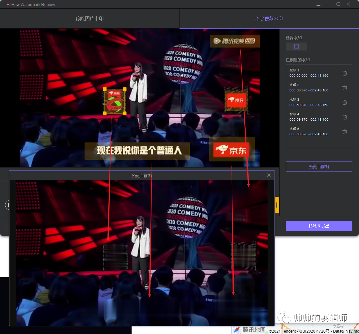
Task: Select the 水印 1 entry in the list
Action: coord(319,73)
